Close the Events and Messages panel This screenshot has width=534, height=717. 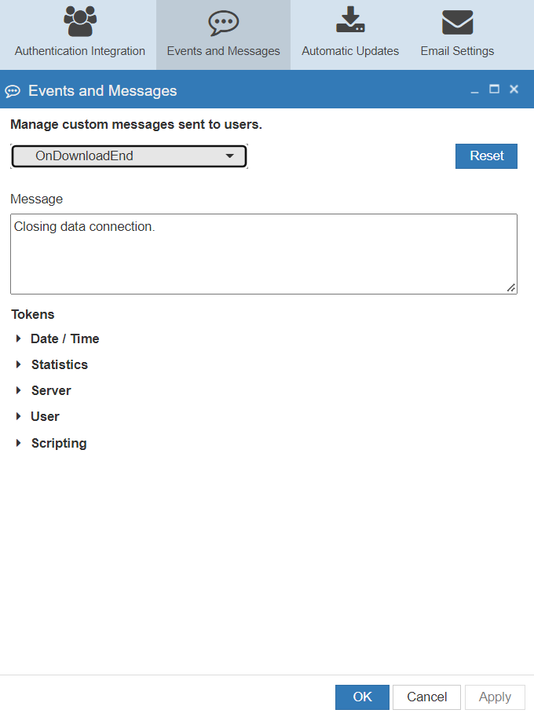[514, 90]
